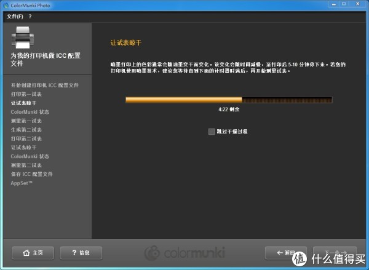Select step 保存 ICC 配置文件
This screenshot has width=369, height=270.
click(x=32, y=174)
